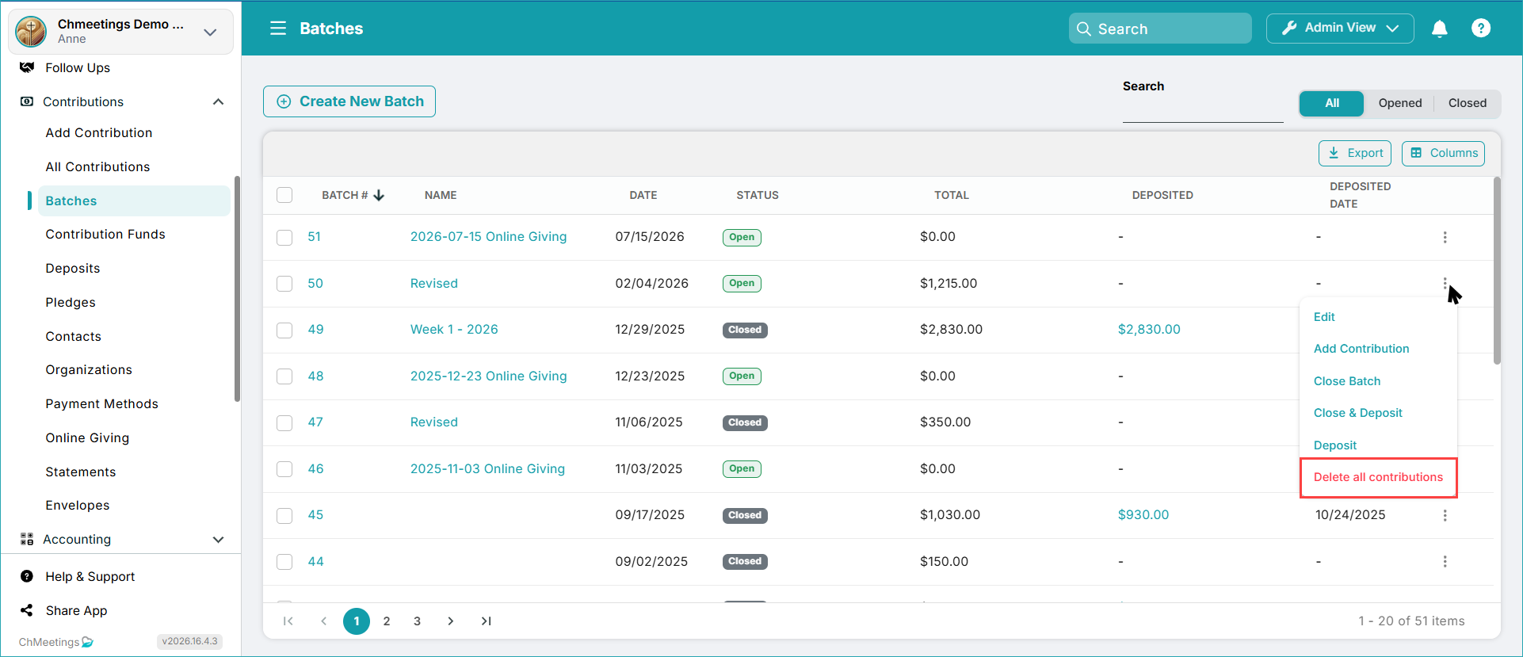Open Add Contribution in sidebar
Image resolution: width=1523 pixels, height=657 pixels.
pos(99,132)
